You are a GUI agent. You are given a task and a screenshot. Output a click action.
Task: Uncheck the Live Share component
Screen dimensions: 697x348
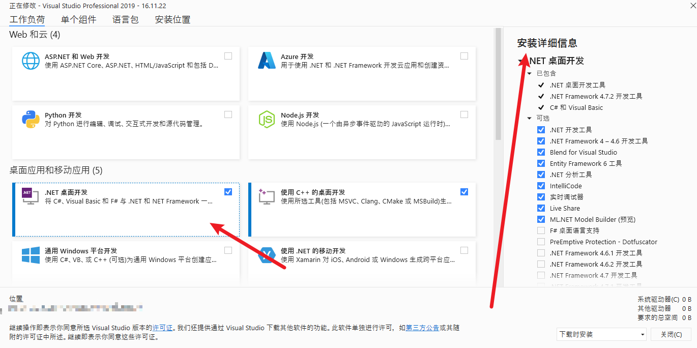pos(541,208)
